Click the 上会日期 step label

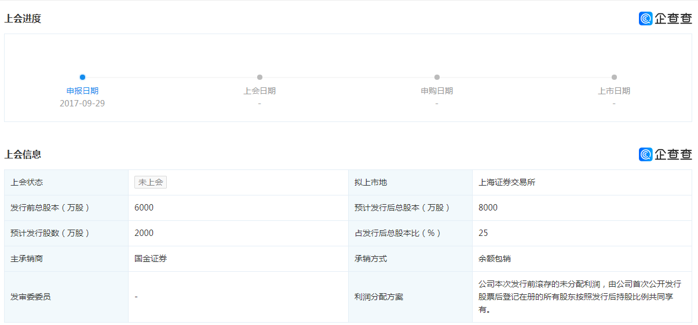tap(260, 91)
